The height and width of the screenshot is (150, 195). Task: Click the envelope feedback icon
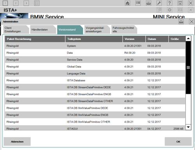click(x=180, y=10)
